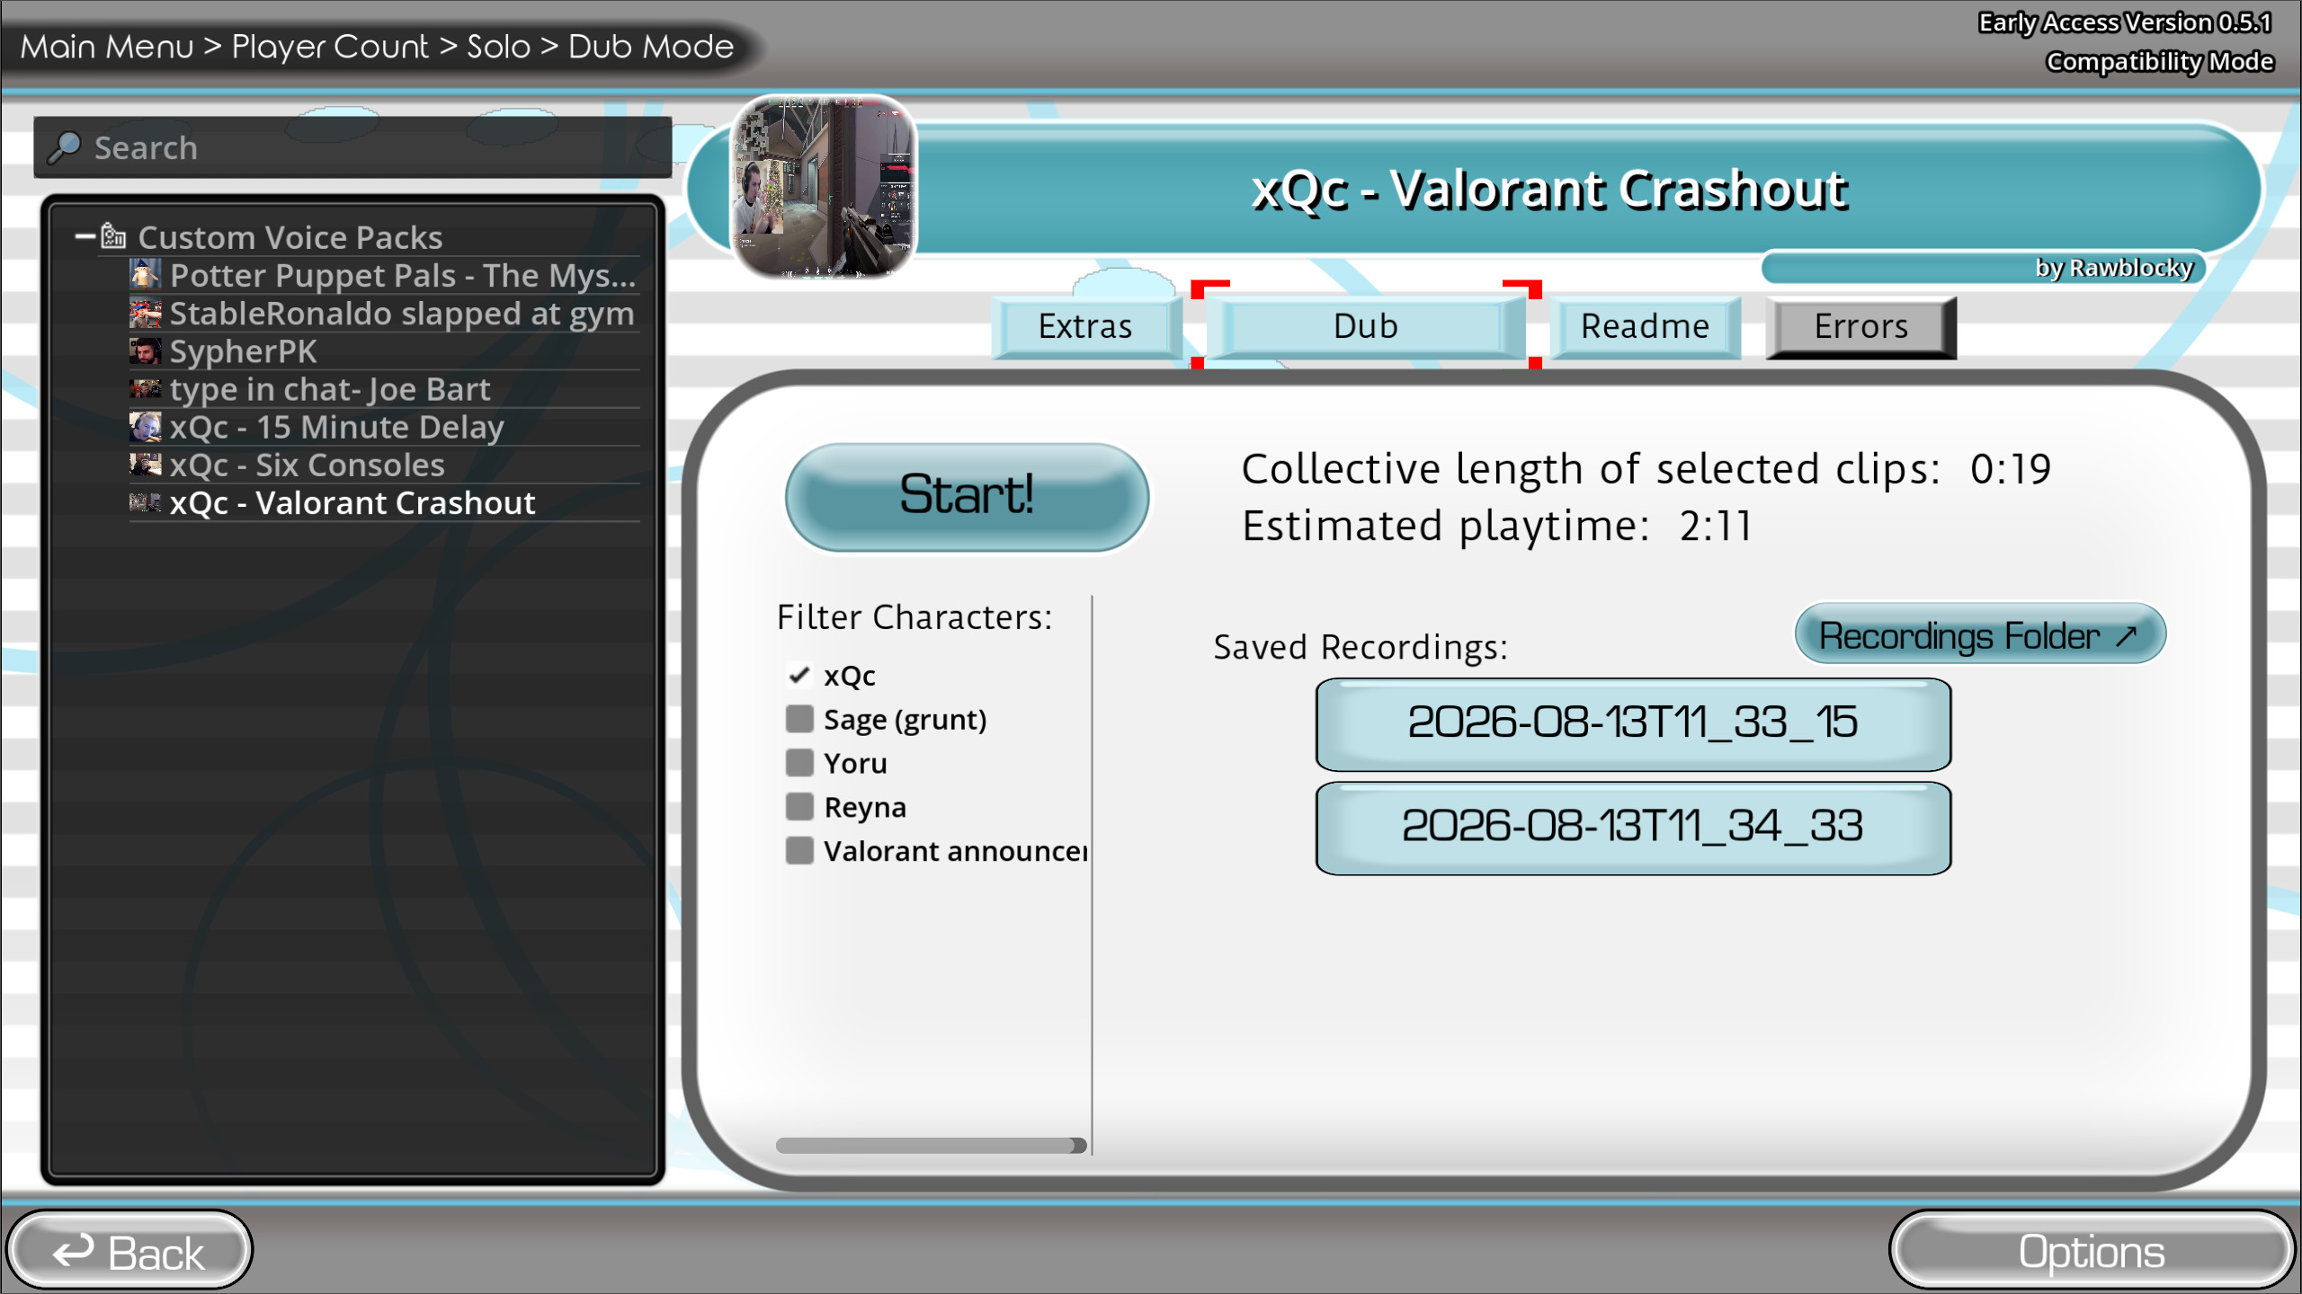Collapse the Custom Voice Packs tree
Image resolution: width=2302 pixels, height=1294 pixels.
tap(85, 236)
